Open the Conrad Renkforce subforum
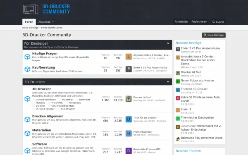This screenshot has height=155, width=248. coord(46,100)
